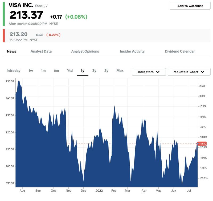Image resolution: width=213 pixels, height=201 pixels.
Task: Click the 213.37 after-market price
Action: [x=26, y=15]
